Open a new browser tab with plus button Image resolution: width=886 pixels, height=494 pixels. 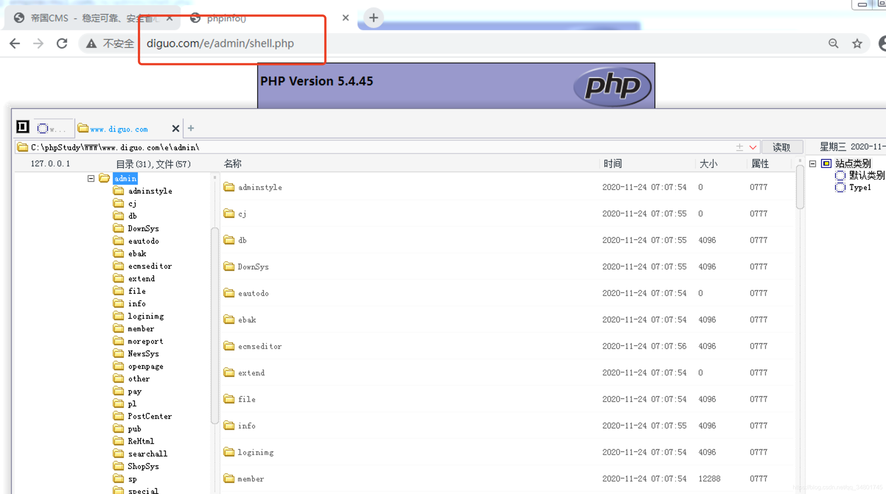[x=373, y=18]
